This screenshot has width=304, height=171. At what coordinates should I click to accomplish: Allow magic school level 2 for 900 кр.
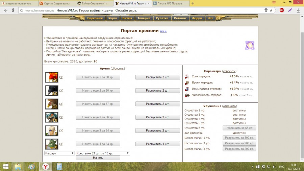239,143
